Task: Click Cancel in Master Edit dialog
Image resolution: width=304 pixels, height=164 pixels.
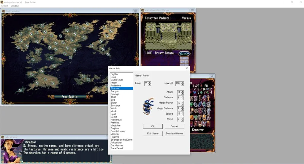Action: click(x=174, y=126)
